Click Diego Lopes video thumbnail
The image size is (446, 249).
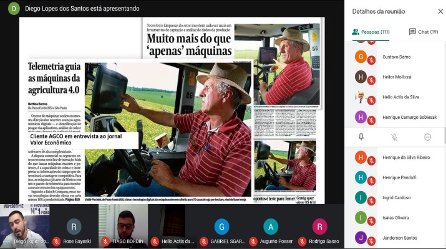(25, 227)
